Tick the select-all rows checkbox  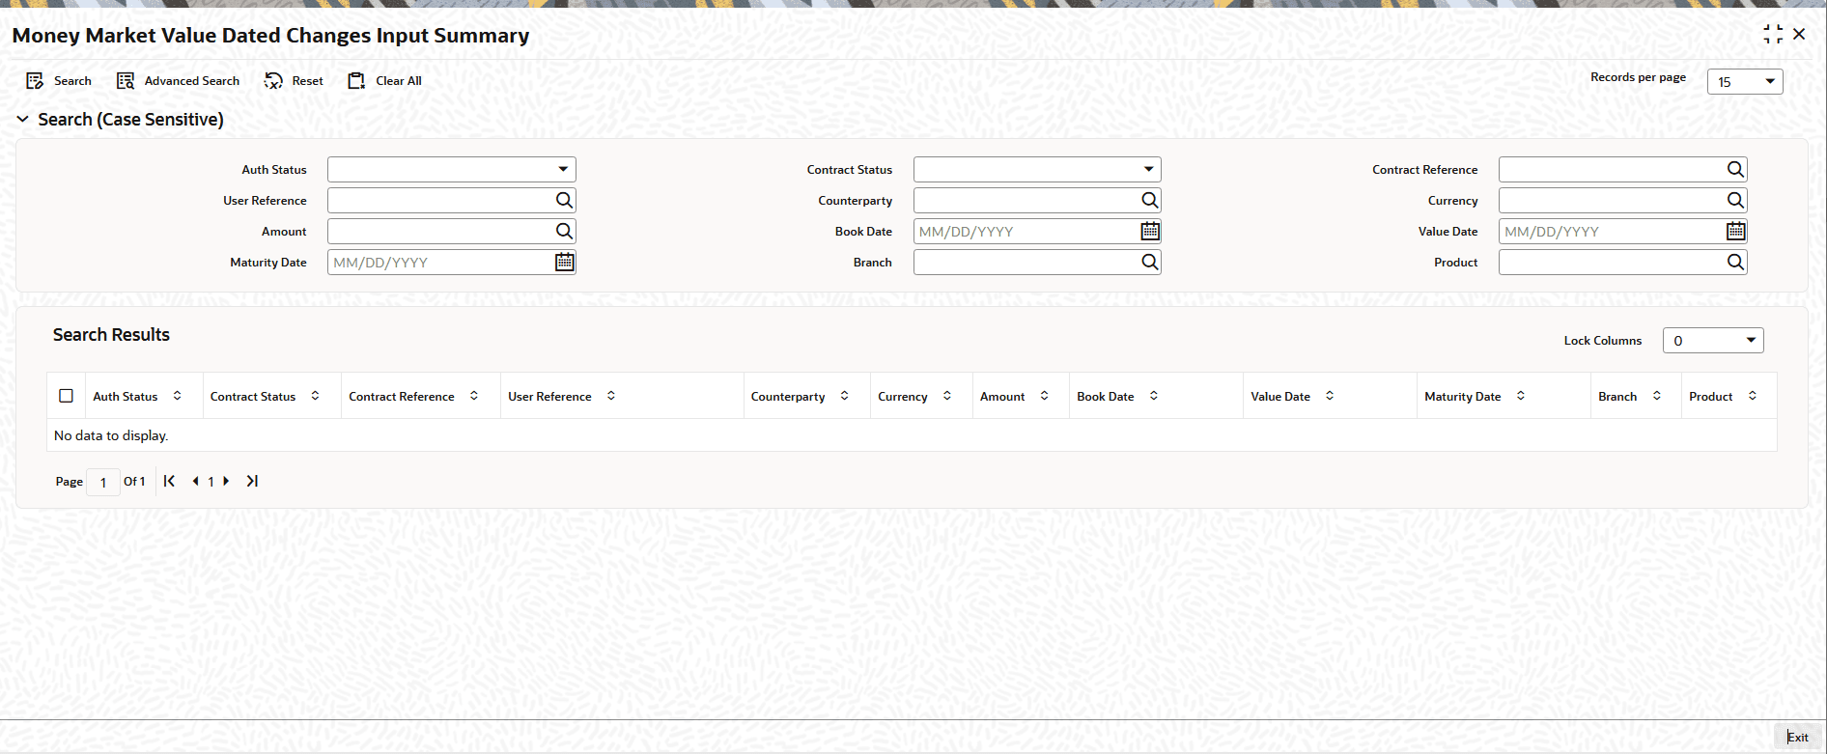tap(67, 396)
